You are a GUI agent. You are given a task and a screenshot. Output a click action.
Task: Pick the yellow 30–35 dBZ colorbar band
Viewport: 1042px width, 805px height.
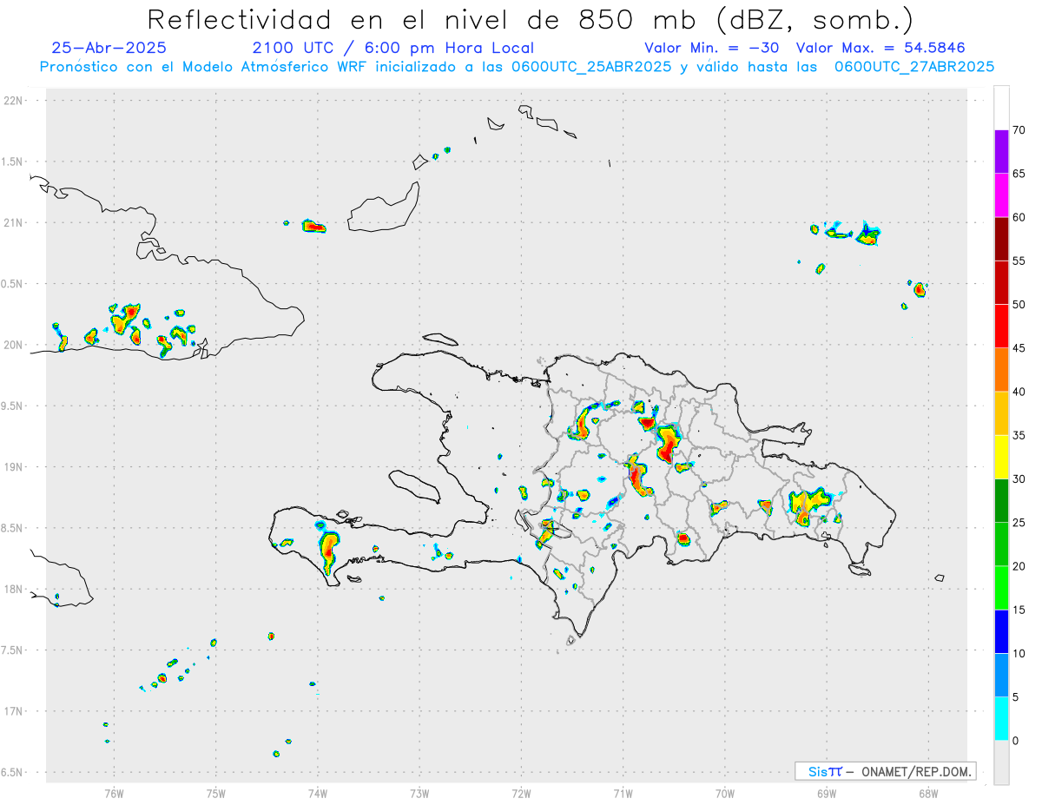point(1001,457)
